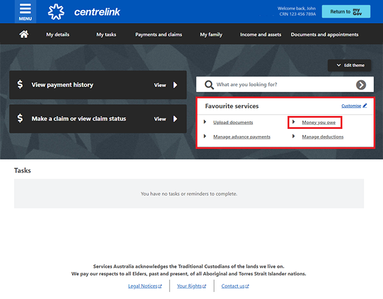Image resolution: width=383 pixels, height=299 pixels.
Task: Click arrow next to Manage advance payments
Action: [x=205, y=137]
